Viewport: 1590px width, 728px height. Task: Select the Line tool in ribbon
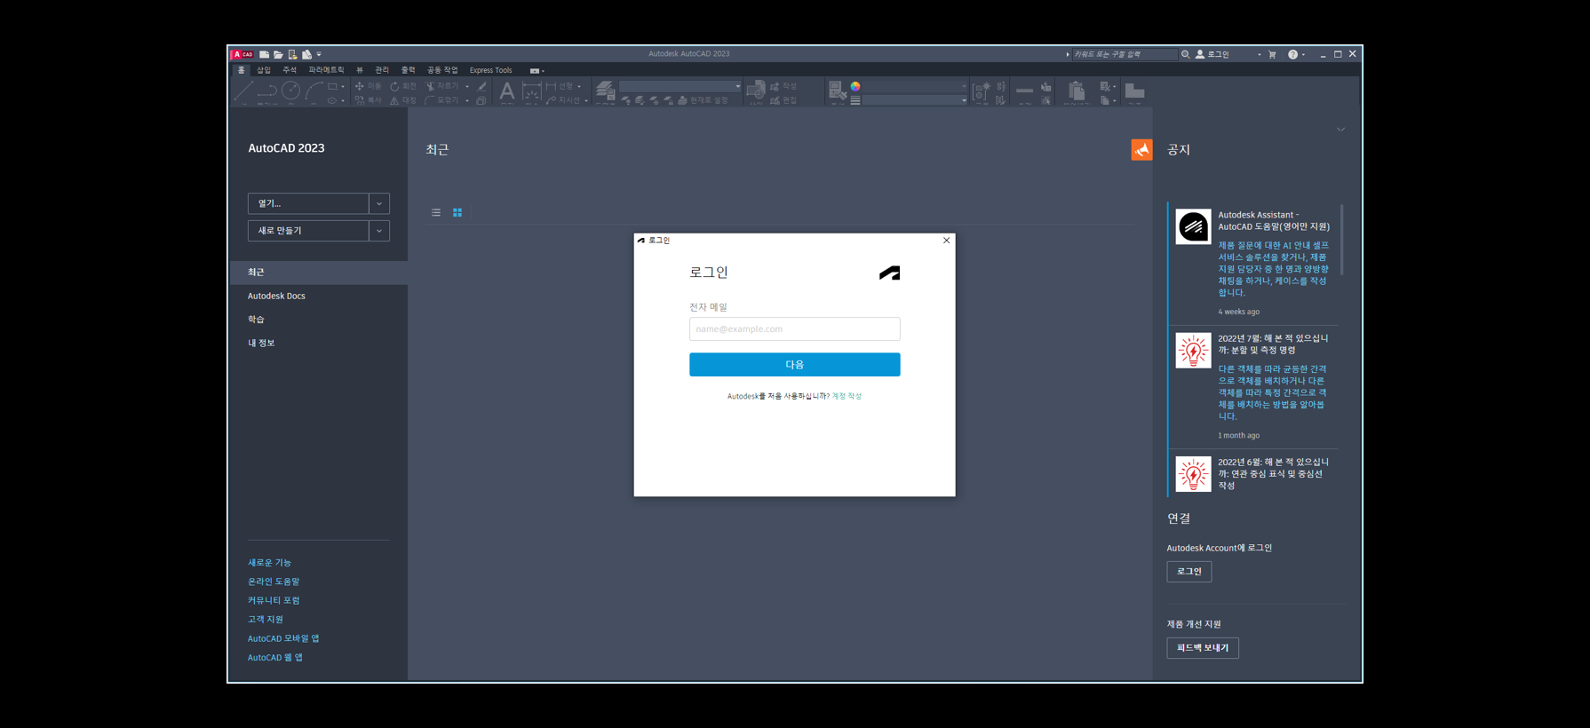coord(243,91)
